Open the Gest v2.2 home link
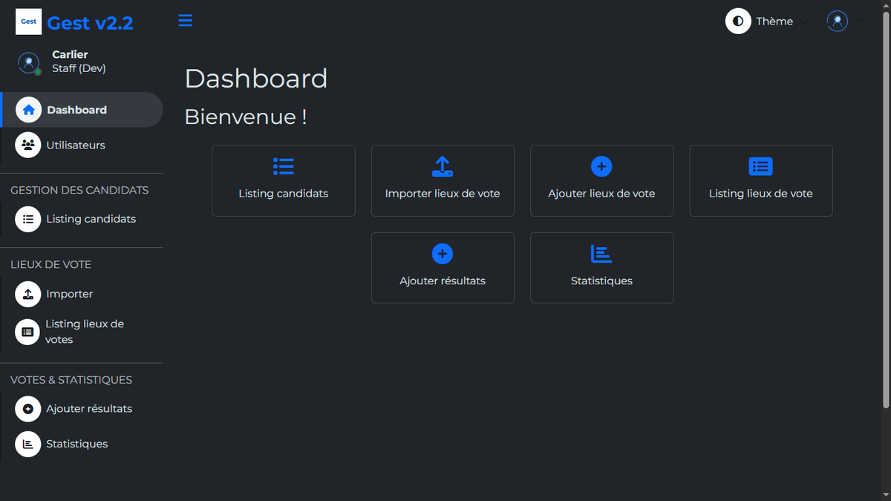891x501 pixels. [90, 23]
